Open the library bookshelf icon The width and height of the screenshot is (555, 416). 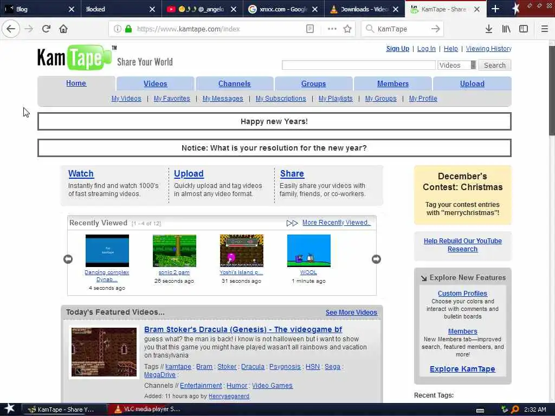pyautogui.click(x=506, y=29)
